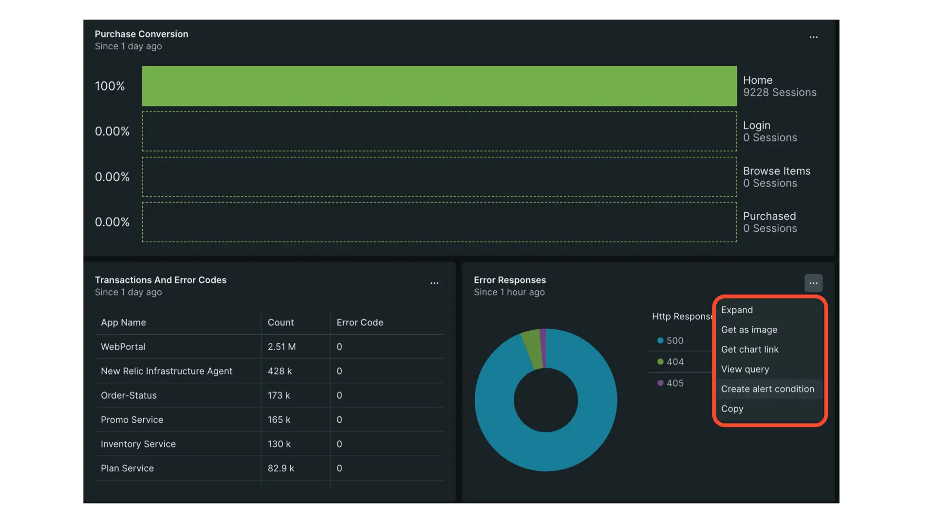This screenshot has width=935, height=523.
Task: Open the Transactions And Error Codes options menu
Action: pos(434,283)
